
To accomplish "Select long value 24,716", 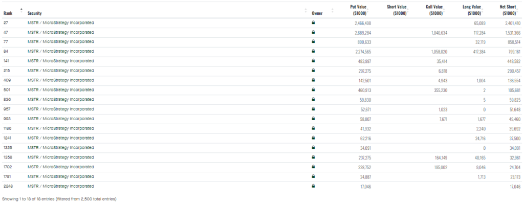I will 480,138.
